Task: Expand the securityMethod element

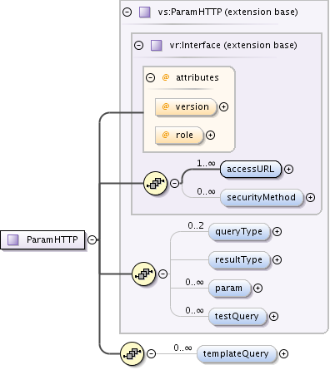Action: click(x=310, y=197)
